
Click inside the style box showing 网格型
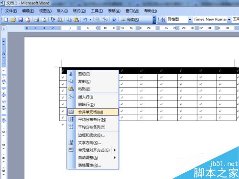pyautogui.click(x=177, y=20)
